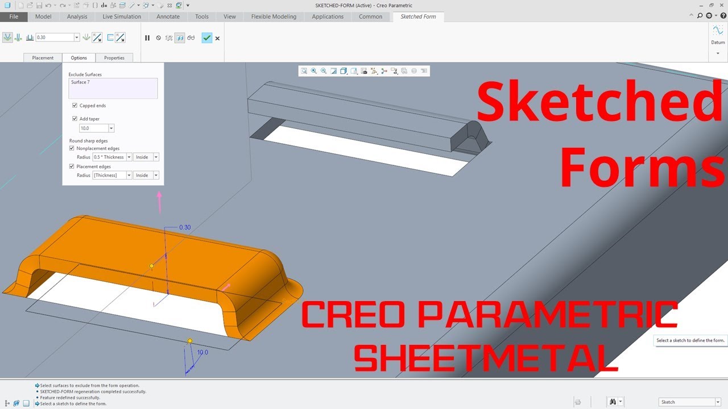The width and height of the screenshot is (728, 409).
Task: Click the Save icon in quick access
Action: click(x=38, y=5)
